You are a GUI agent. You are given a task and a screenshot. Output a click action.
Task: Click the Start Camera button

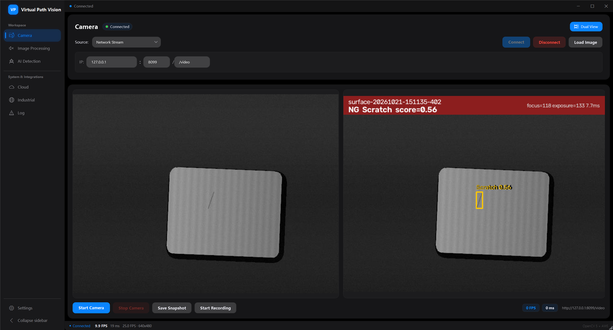91,308
